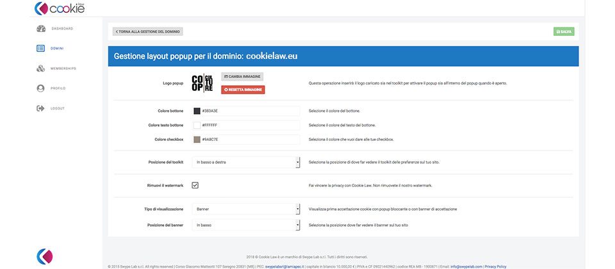The width and height of the screenshot is (615, 269).
Task: Click the Logout arrow icon
Action: (x=40, y=109)
